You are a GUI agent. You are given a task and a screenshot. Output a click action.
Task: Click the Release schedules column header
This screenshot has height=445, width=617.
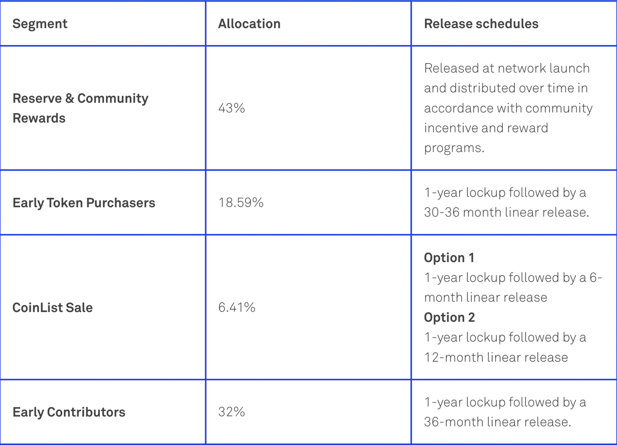point(481,24)
